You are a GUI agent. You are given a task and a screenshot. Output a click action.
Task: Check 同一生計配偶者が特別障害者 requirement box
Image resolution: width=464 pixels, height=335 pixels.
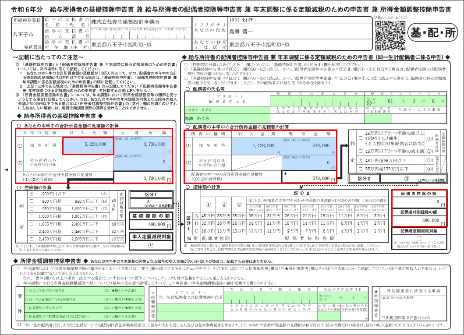(27, 299)
